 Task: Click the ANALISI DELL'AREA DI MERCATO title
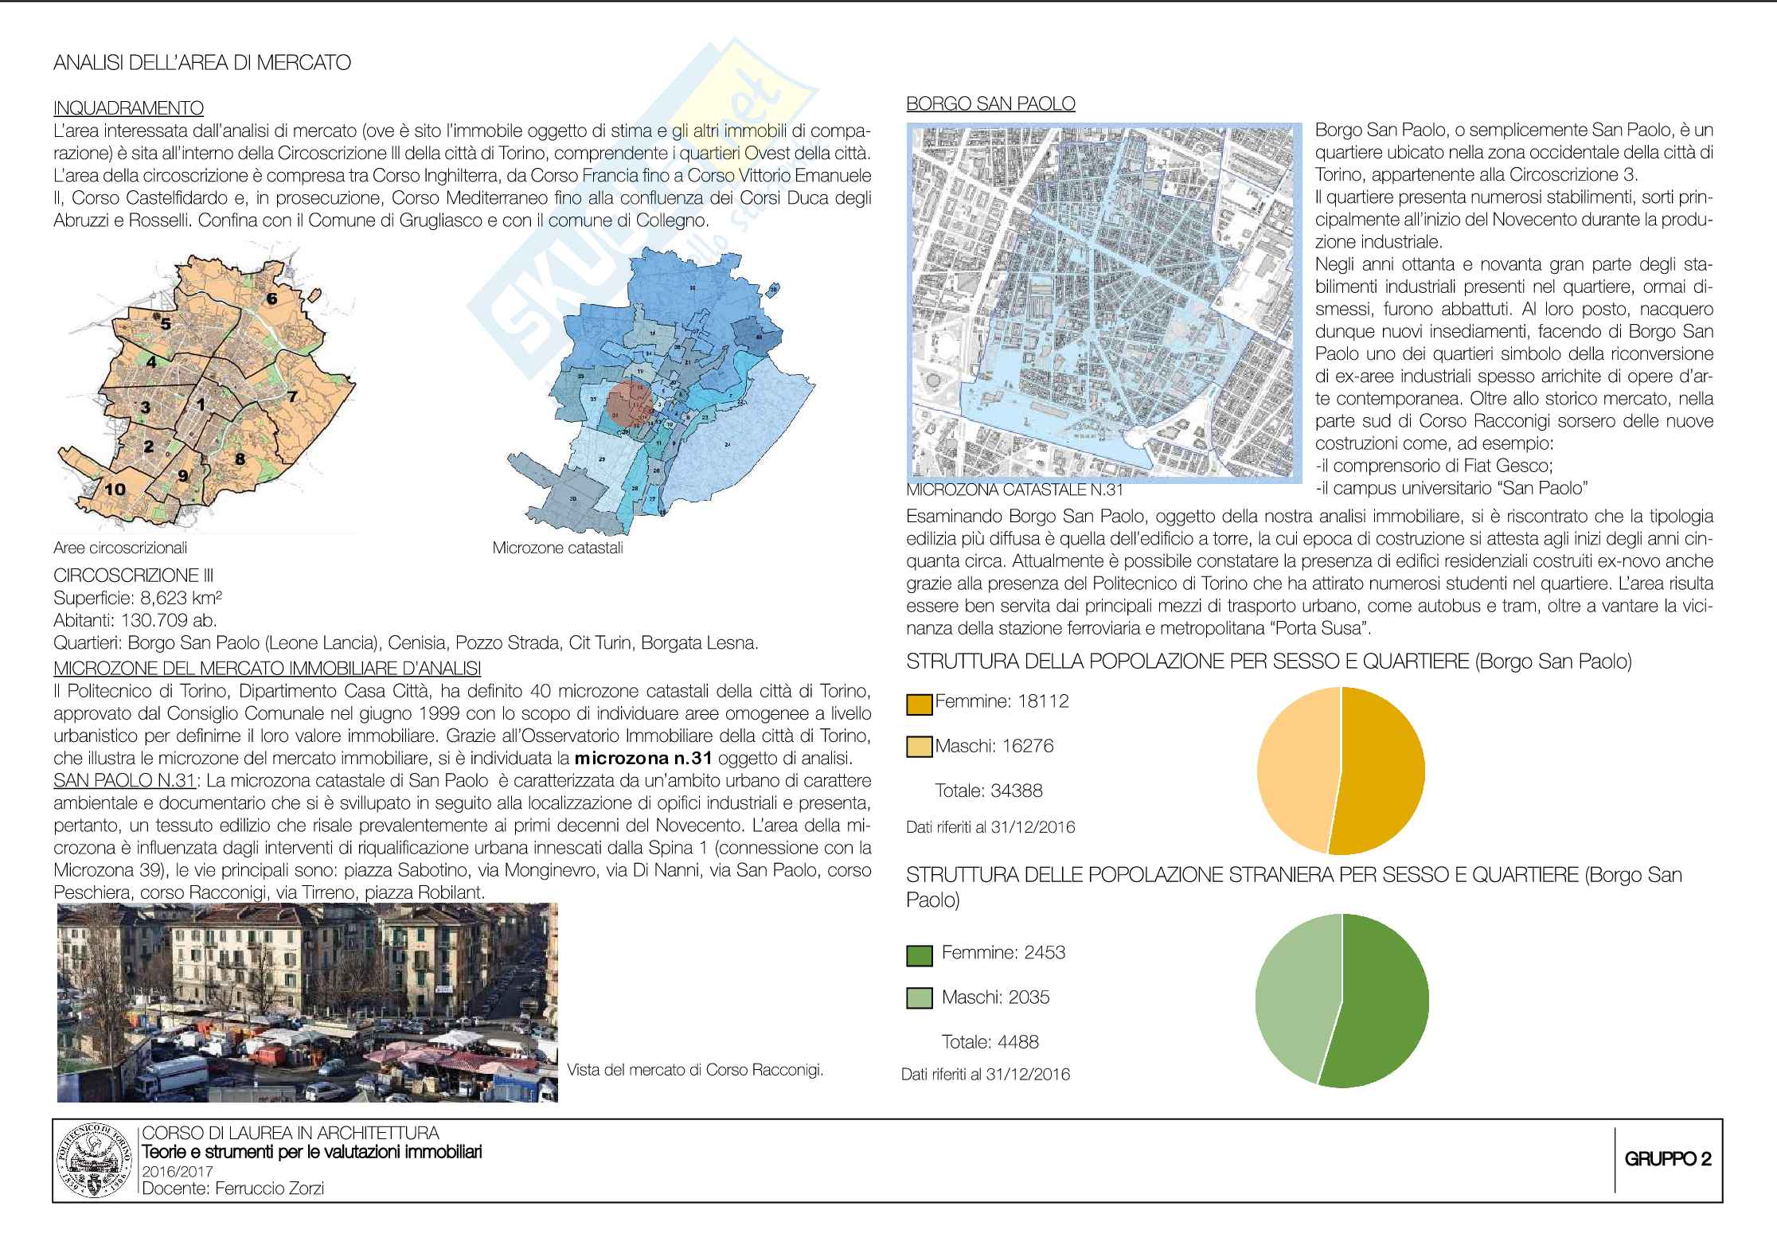coord(201,63)
